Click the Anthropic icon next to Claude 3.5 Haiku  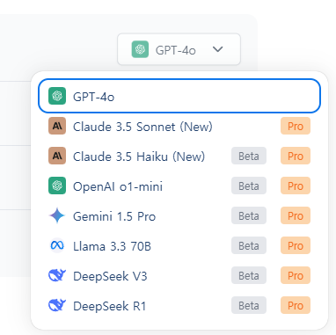tap(57, 156)
